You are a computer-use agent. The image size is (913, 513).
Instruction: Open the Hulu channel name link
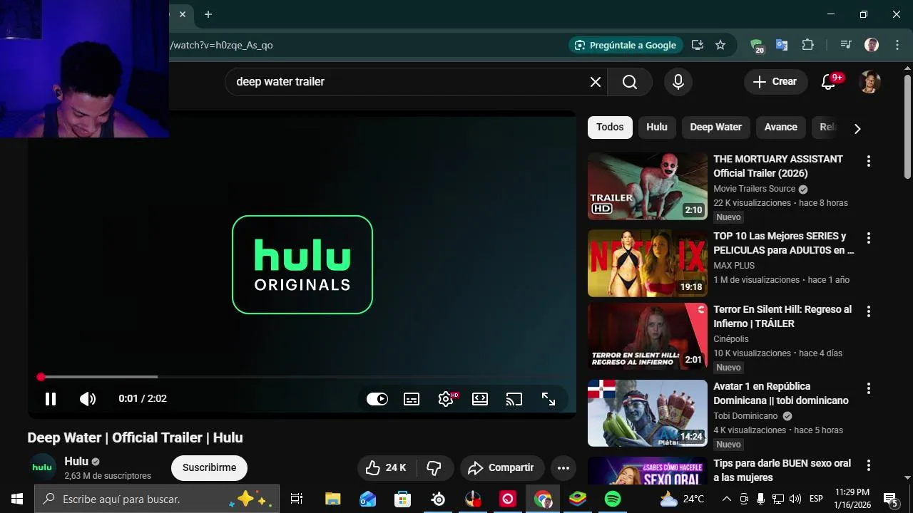point(76,462)
